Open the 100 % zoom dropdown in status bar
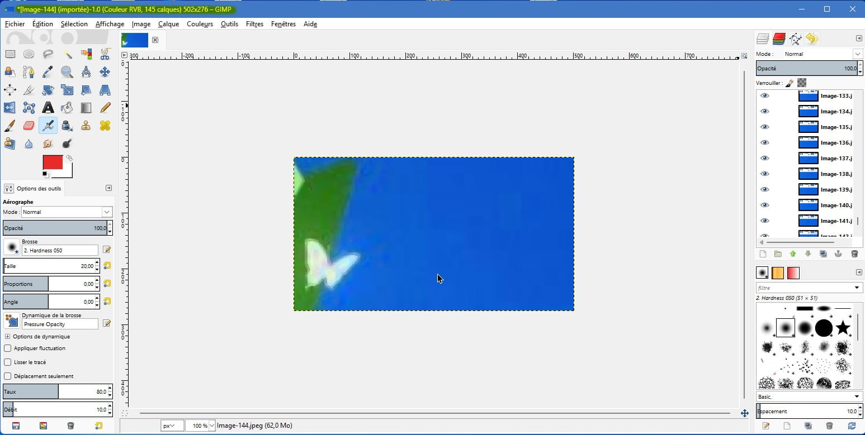Image resolution: width=865 pixels, height=435 pixels. coord(211,426)
